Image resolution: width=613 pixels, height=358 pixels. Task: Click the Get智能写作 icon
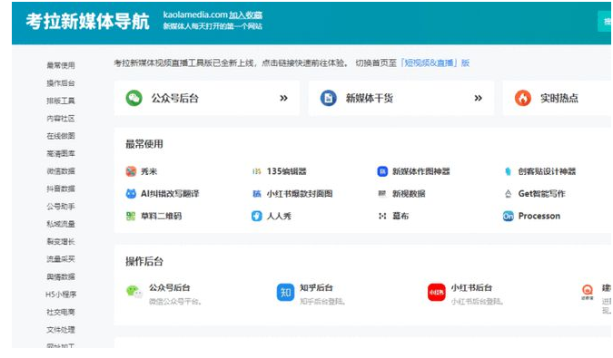tap(508, 193)
